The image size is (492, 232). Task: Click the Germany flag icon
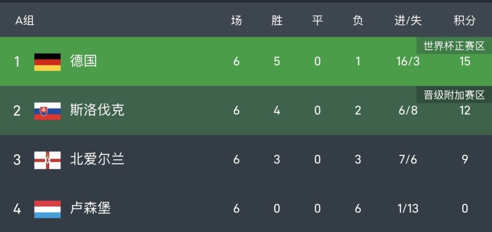pyautogui.click(x=47, y=62)
